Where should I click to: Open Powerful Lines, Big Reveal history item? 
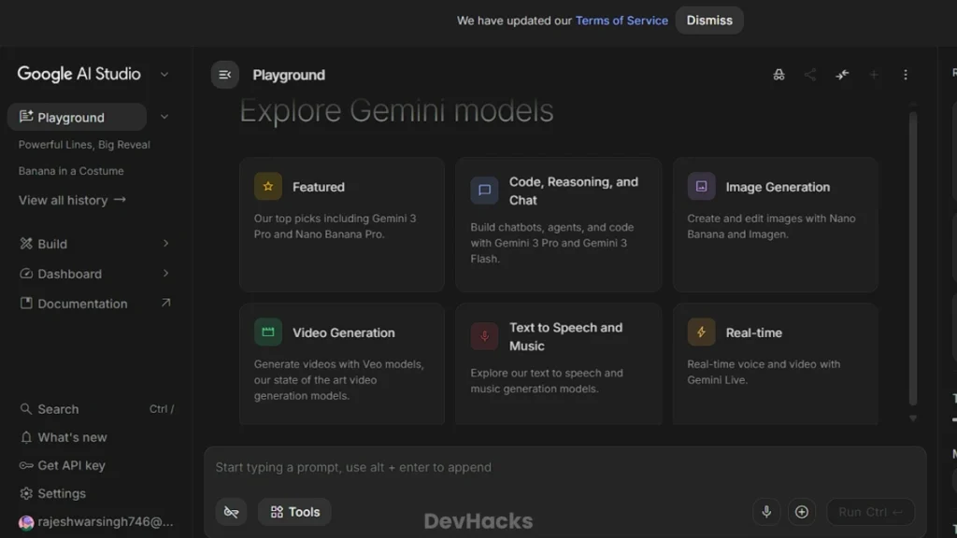pyautogui.click(x=84, y=145)
